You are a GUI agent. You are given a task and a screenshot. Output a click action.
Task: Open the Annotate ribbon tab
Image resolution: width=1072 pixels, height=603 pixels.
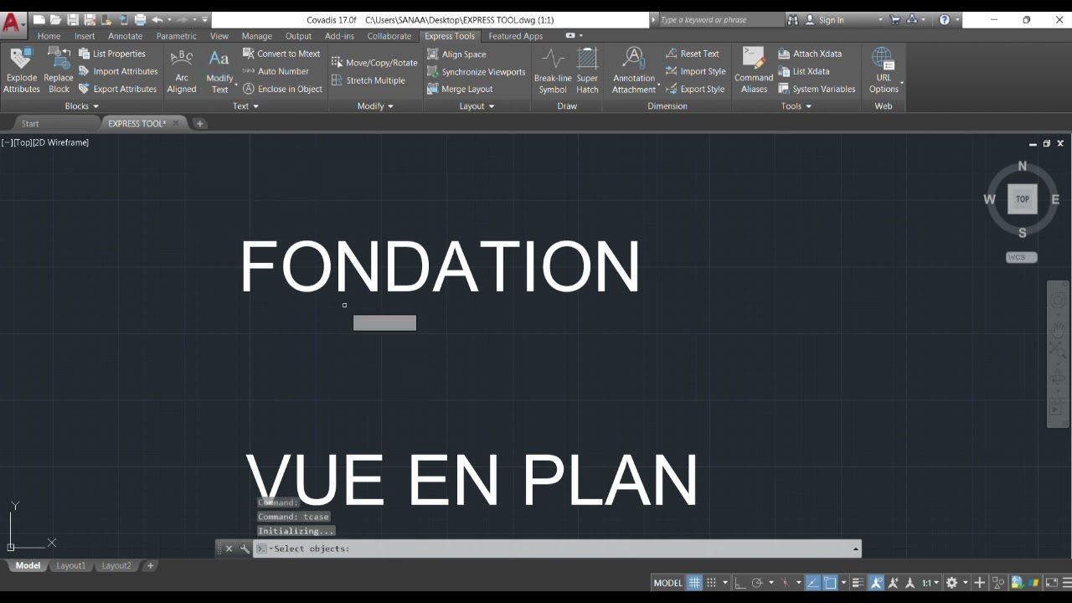[125, 36]
